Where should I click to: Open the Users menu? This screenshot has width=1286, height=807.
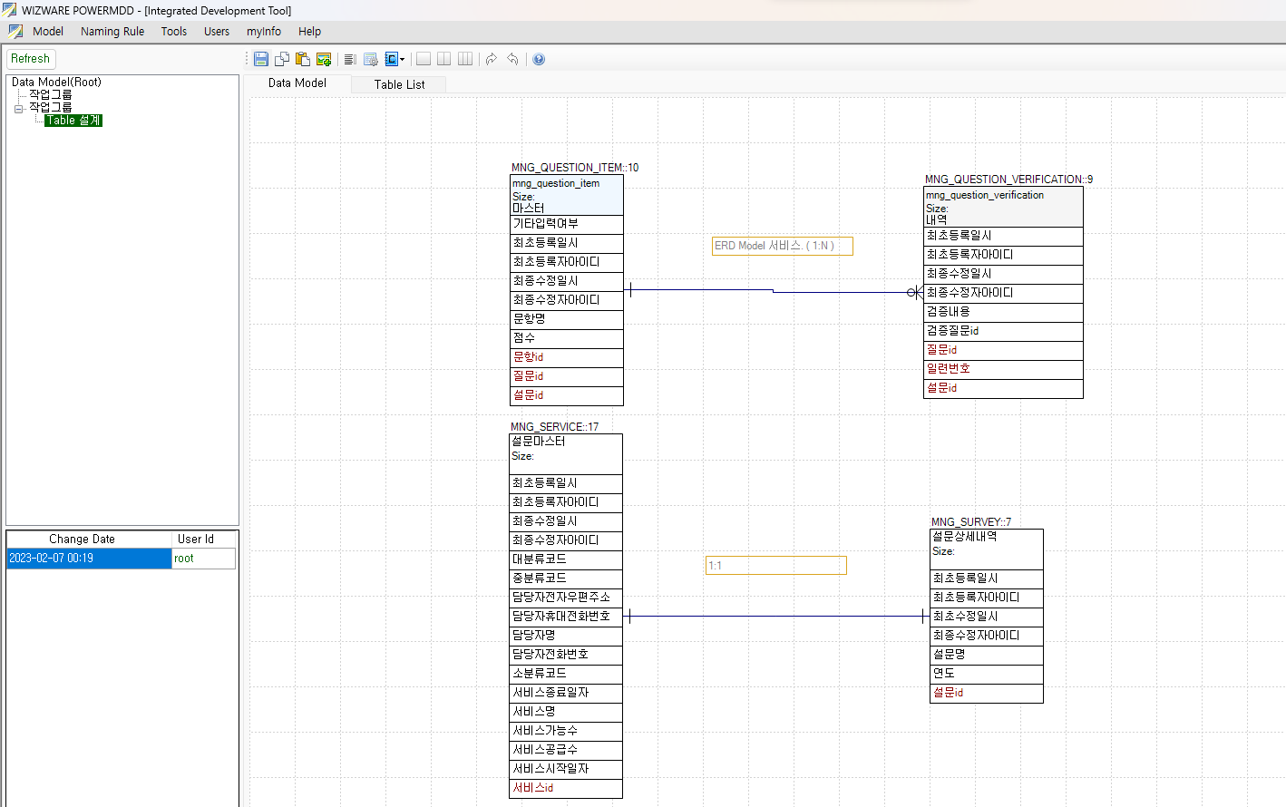(x=217, y=31)
